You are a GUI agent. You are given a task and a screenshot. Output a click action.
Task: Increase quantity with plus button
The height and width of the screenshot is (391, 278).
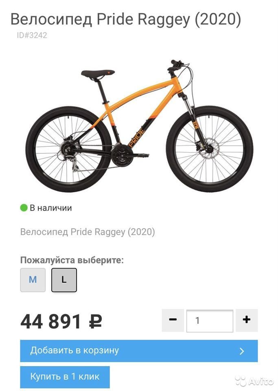click(x=247, y=320)
